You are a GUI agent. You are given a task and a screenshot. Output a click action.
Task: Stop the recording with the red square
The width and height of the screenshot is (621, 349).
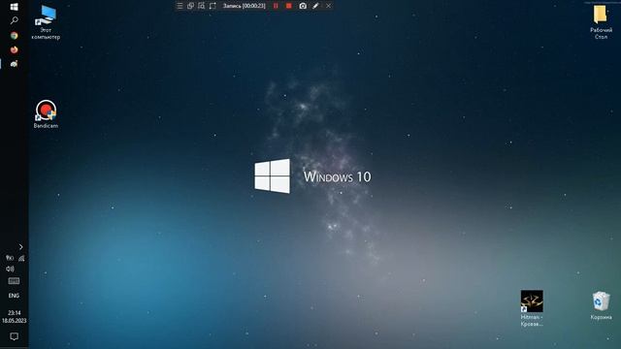tap(289, 6)
